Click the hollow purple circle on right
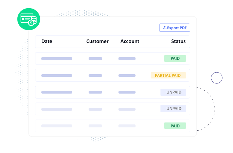This screenshot has width=233, height=153. (x=217, y=78)
